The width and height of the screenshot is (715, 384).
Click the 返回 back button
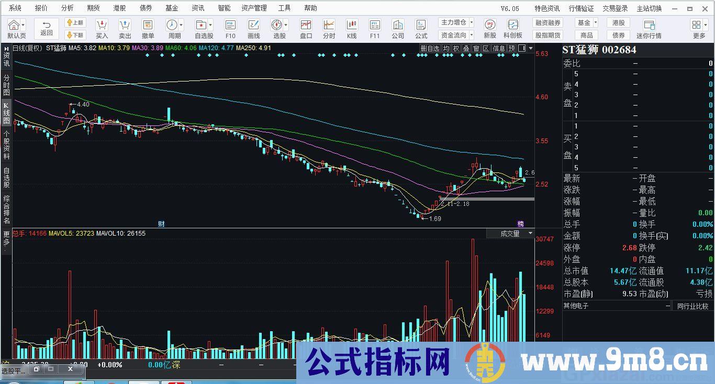pyautogui.click(x=47, y=28)
